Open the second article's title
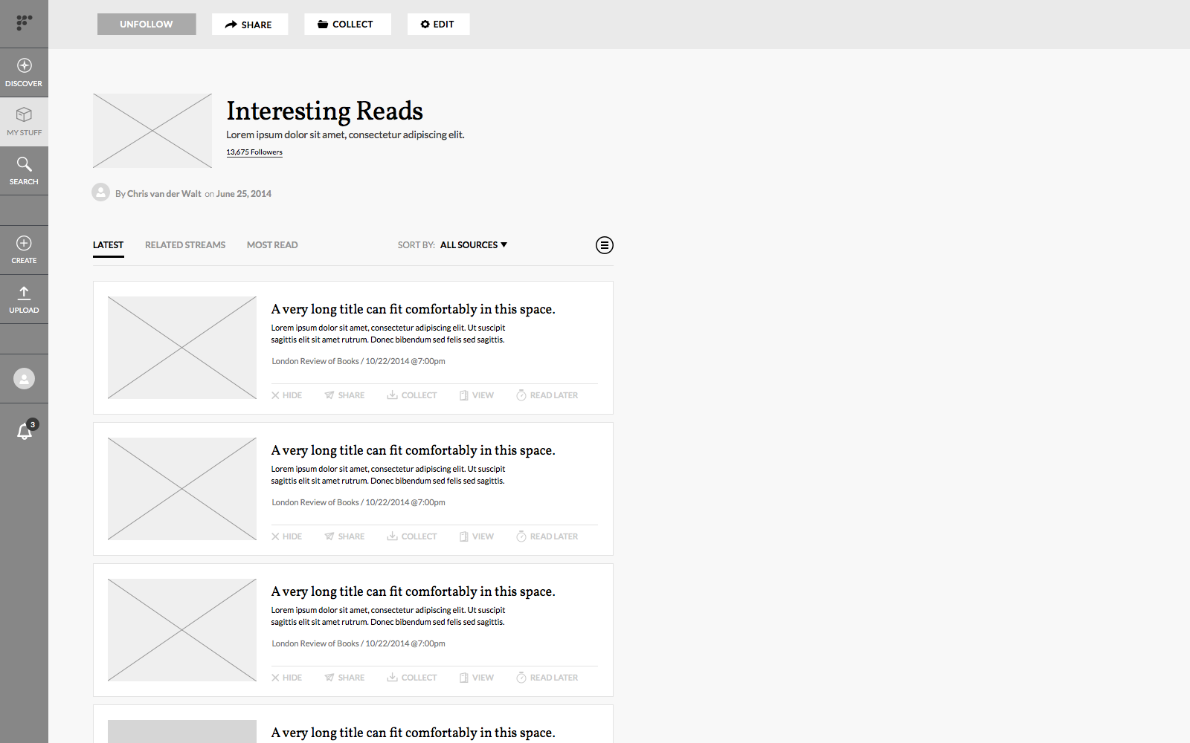 pos(413,450)
